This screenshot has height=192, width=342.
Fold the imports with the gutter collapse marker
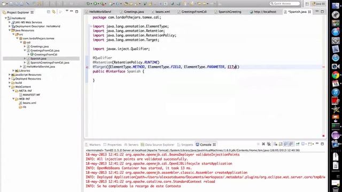[91, 26]
